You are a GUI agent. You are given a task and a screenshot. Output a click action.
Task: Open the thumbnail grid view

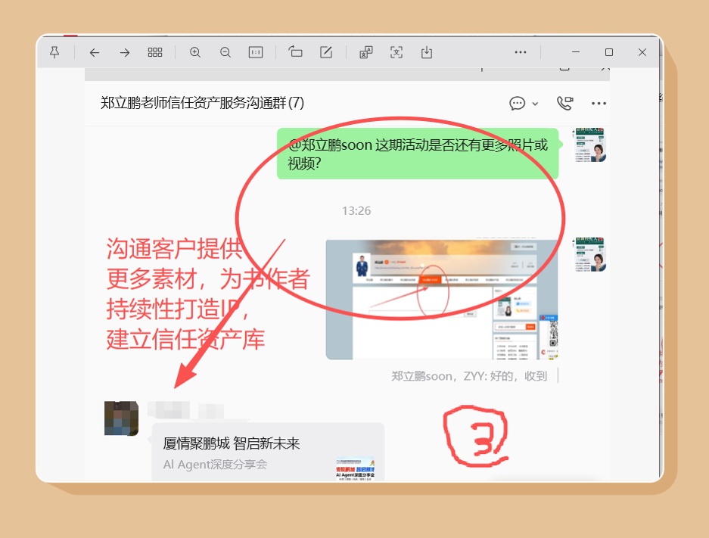[155, 52]
